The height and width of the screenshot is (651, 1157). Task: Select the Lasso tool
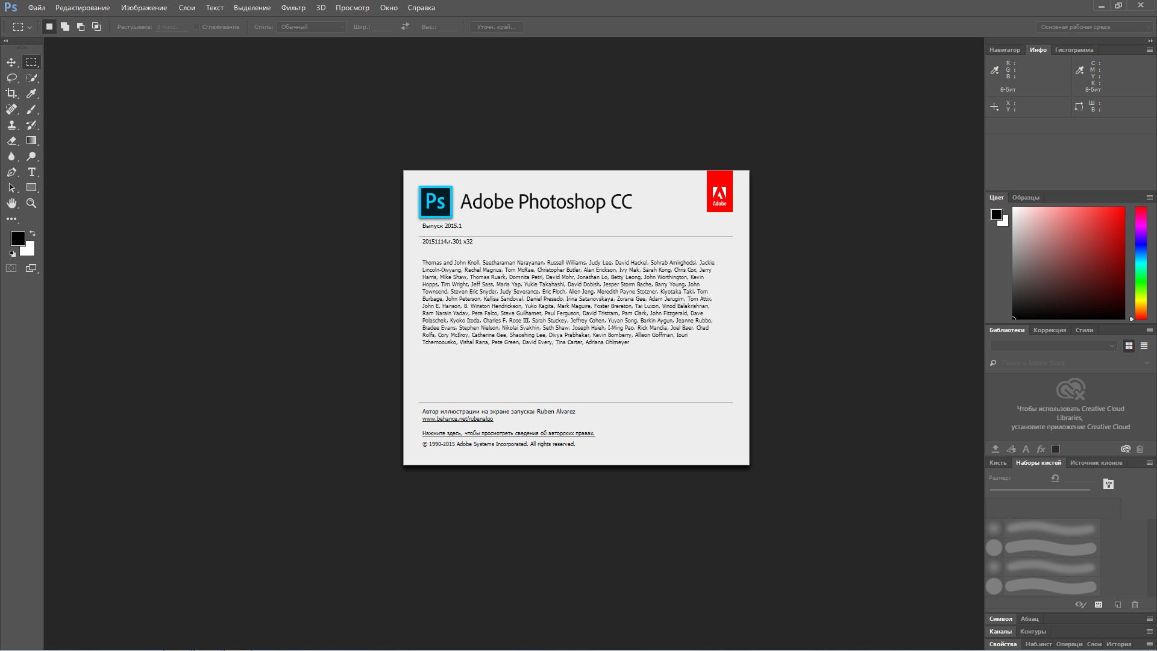[11, 78]
